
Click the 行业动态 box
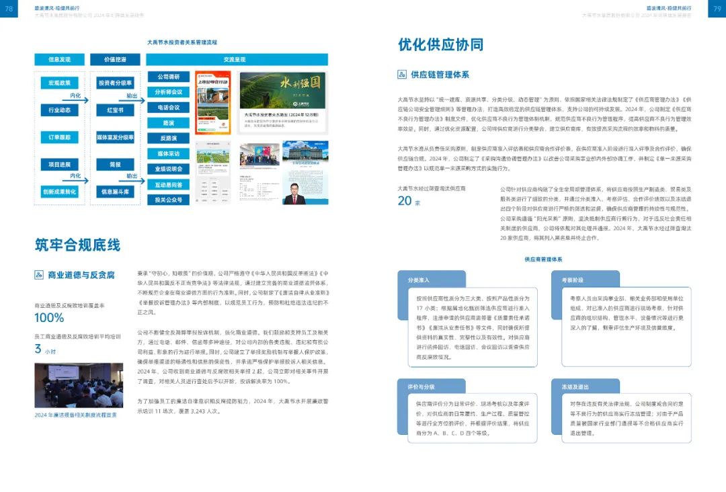(59, 110)
